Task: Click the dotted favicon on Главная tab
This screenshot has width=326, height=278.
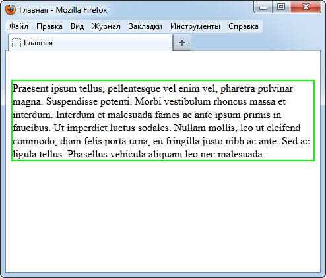Action: [x=16, y=43]
